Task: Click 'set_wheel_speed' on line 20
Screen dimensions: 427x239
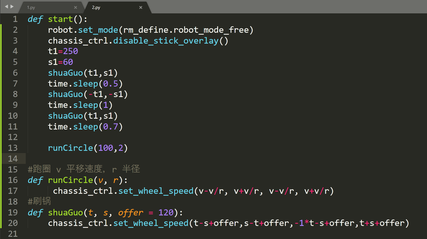Action: (x=151, y=223)
